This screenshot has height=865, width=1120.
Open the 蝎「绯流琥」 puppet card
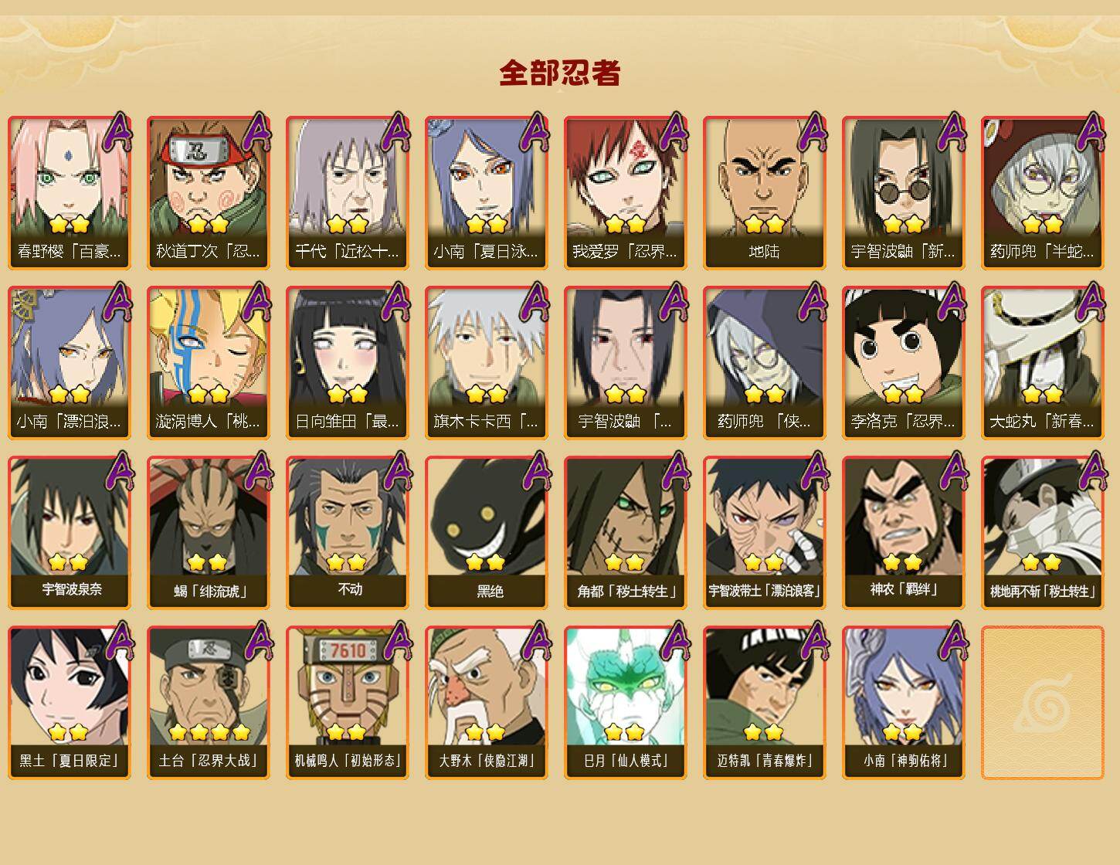209,533
